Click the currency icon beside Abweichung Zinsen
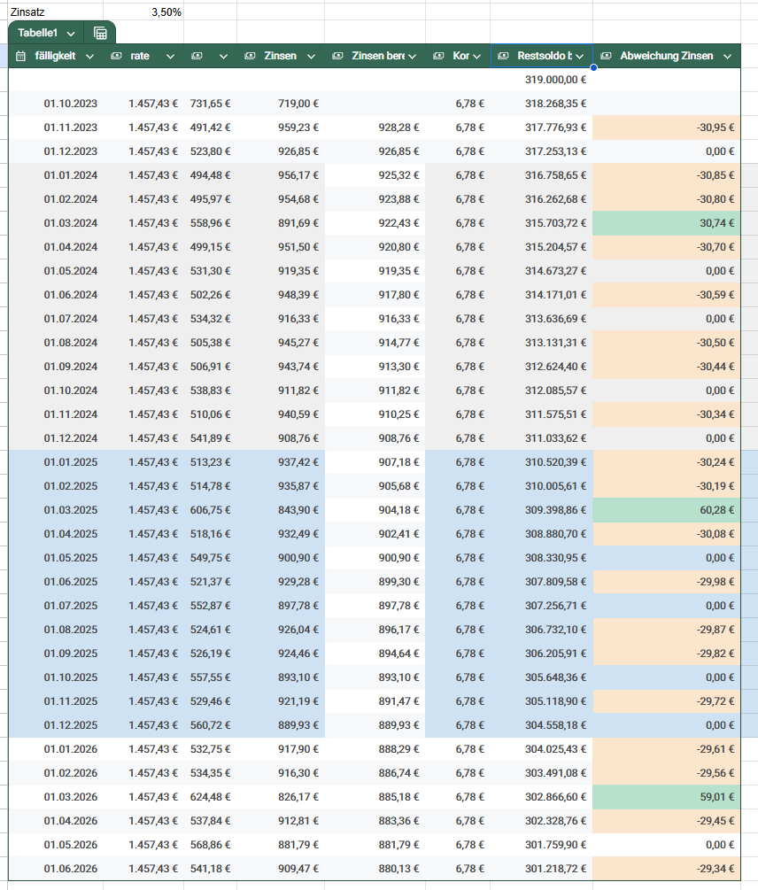 [x=606, y=56]
